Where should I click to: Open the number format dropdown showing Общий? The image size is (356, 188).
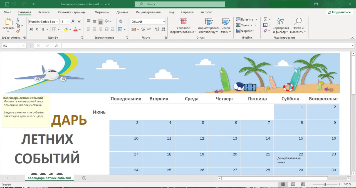(164, 22)
